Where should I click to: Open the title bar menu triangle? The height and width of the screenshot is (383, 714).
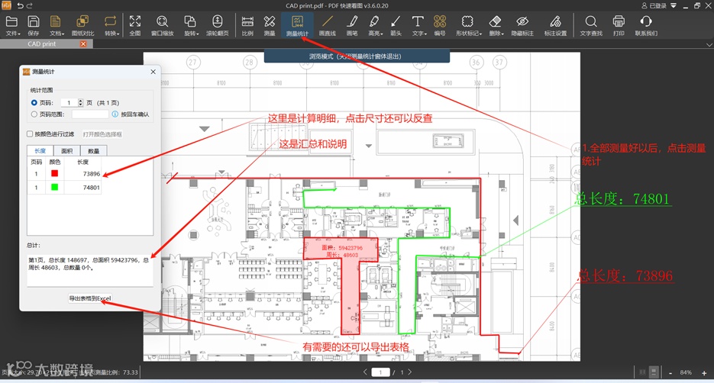pyautogui.click(x=673, y=6)
